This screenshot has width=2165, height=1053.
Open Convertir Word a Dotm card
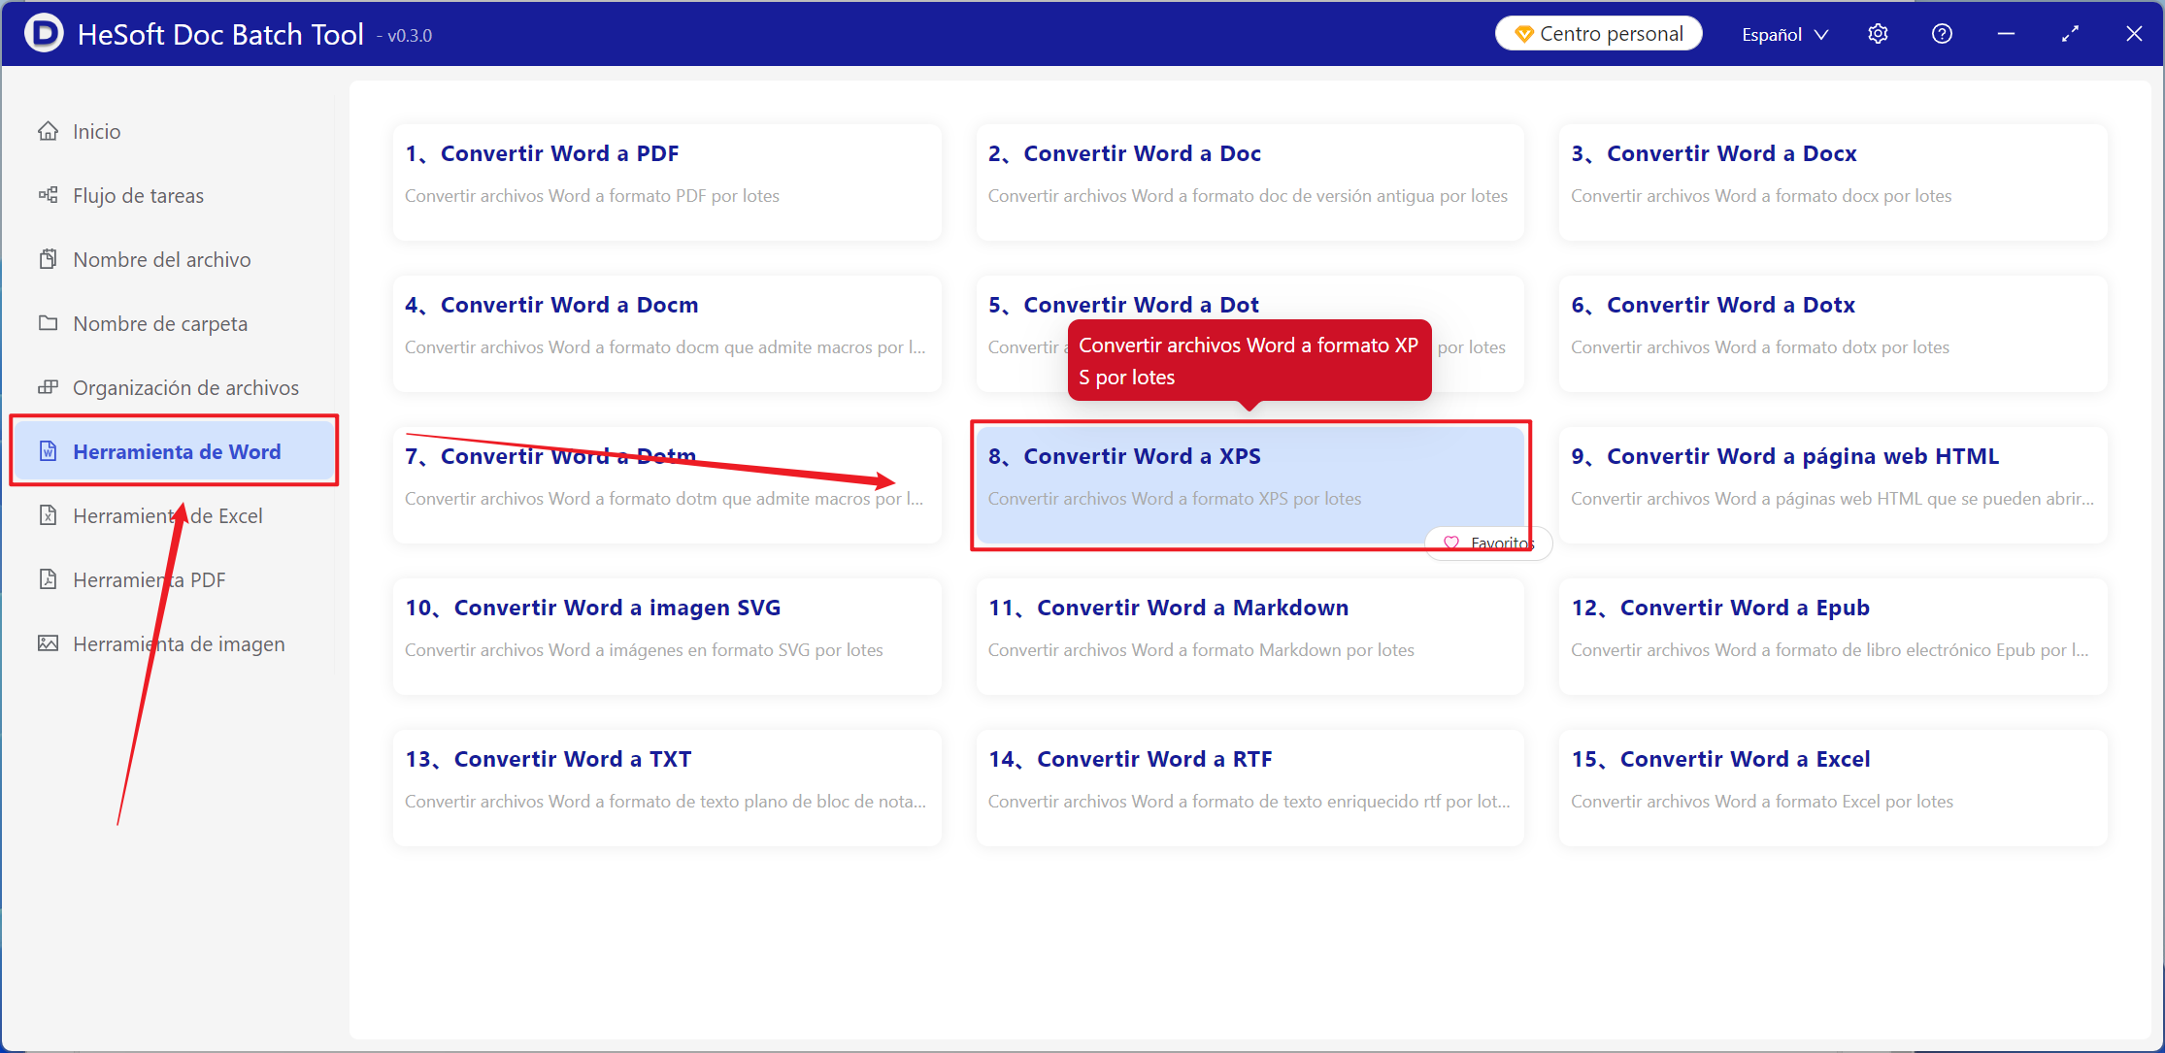pyautogui.click(x=667, y=485)
